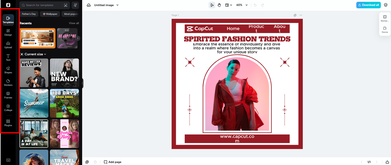Expand the project name dropdown arrow

pos(118,5)
